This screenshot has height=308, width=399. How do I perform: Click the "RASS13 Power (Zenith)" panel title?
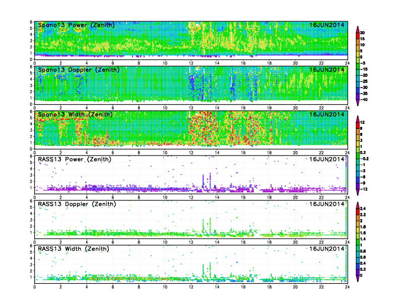click(75, 160)
